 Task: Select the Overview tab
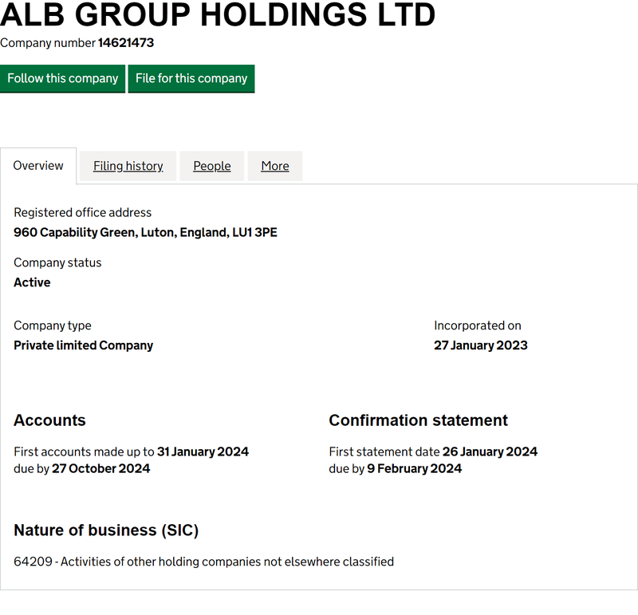coord(38,166)
